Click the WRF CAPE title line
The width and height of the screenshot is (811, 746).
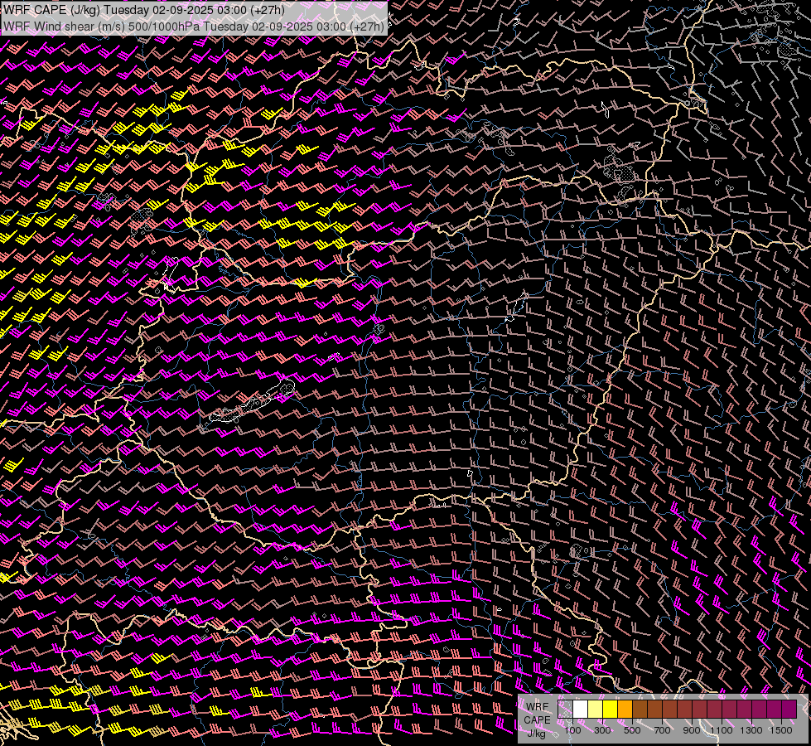point(144,10)
